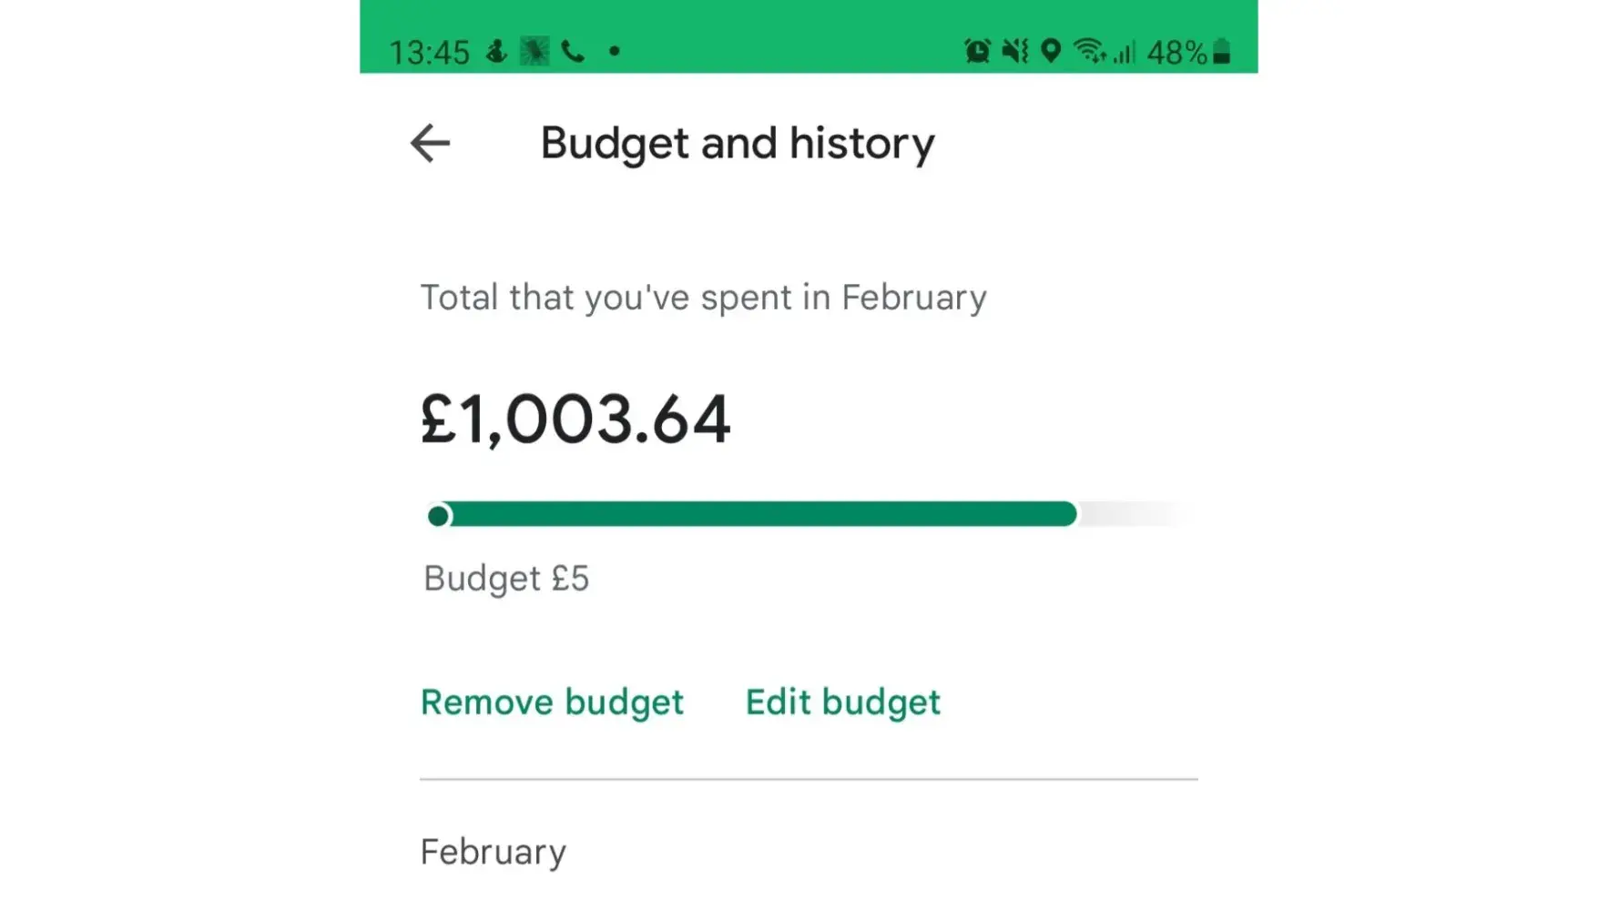The height and width of the screenshot is (910, 1619).
Task: Open Edit budget
Action: click(842, 702)
